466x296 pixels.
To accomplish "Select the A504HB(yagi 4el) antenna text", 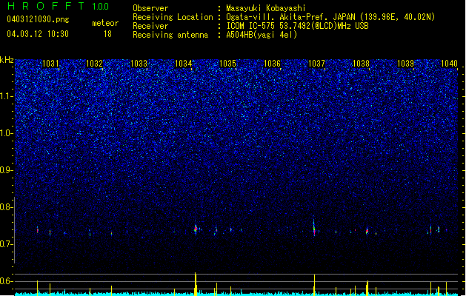I will [262, 35].
